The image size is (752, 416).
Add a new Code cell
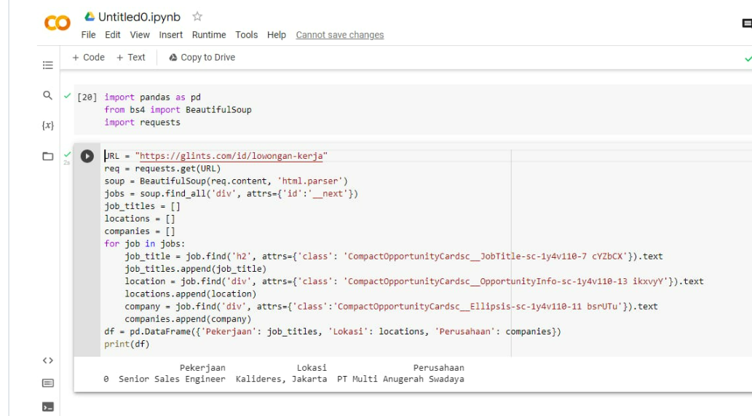pos(88,58)
